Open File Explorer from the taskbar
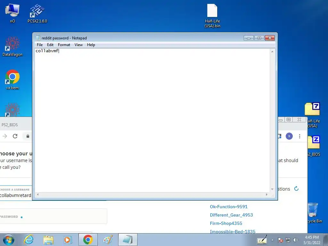The image size is (328, 246). (x=48, y=240)
